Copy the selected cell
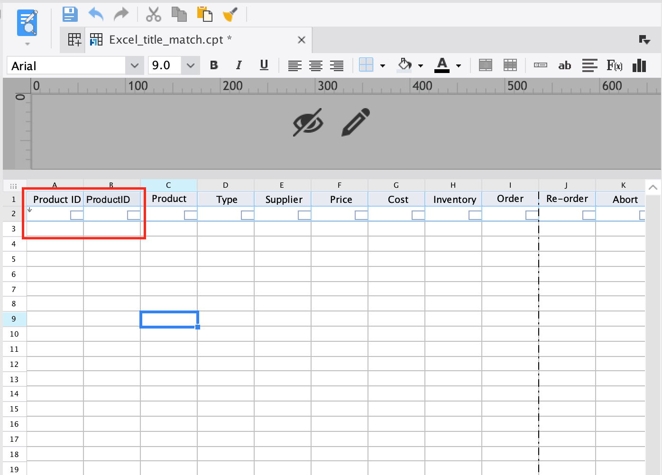Image resolution: width=662 pixels, height=475 pixels. (x=179, y=14)
